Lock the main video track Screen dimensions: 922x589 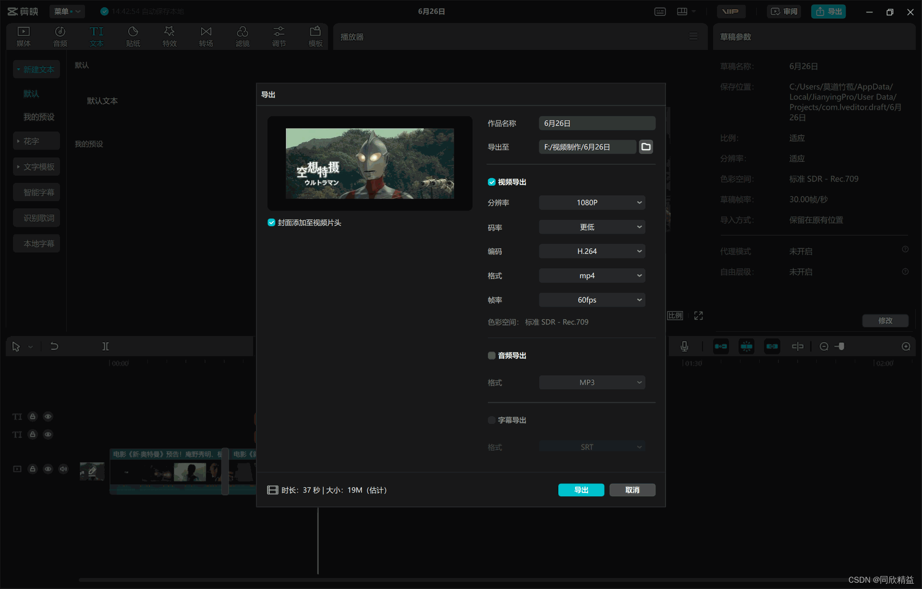point(33,469)
